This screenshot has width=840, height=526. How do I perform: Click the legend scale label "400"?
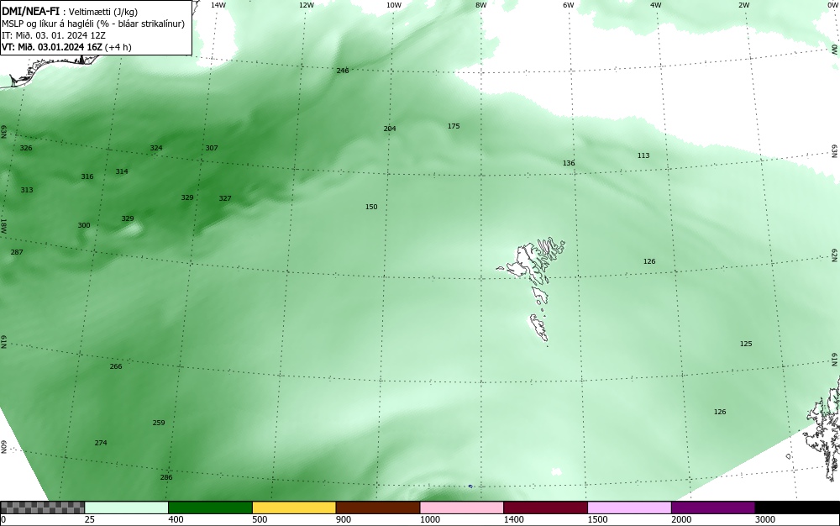[176, 519]
